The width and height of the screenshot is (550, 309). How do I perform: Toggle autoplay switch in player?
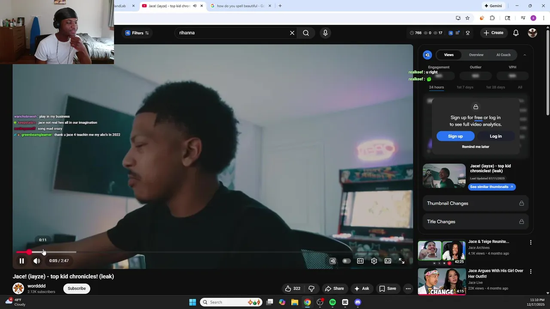tap(346, 261)
